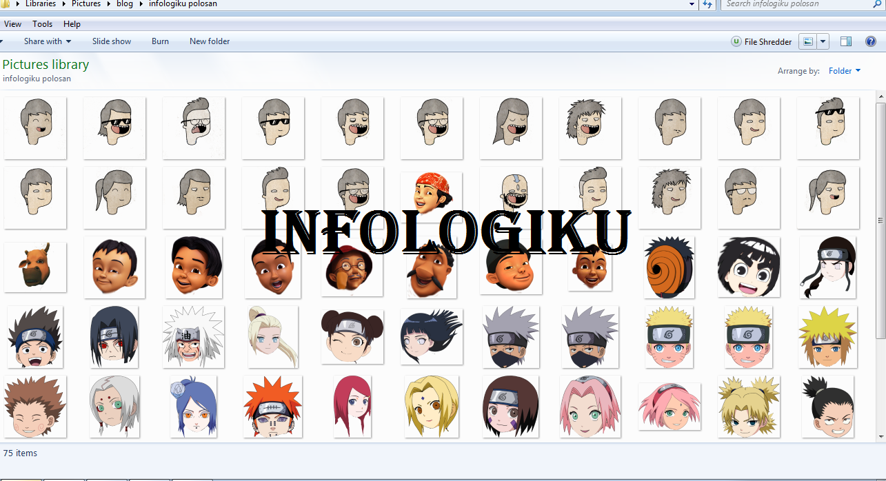Screen dimensions: 886x481
Task: Select the pale white face with glasses
Action: click(194, 128)
